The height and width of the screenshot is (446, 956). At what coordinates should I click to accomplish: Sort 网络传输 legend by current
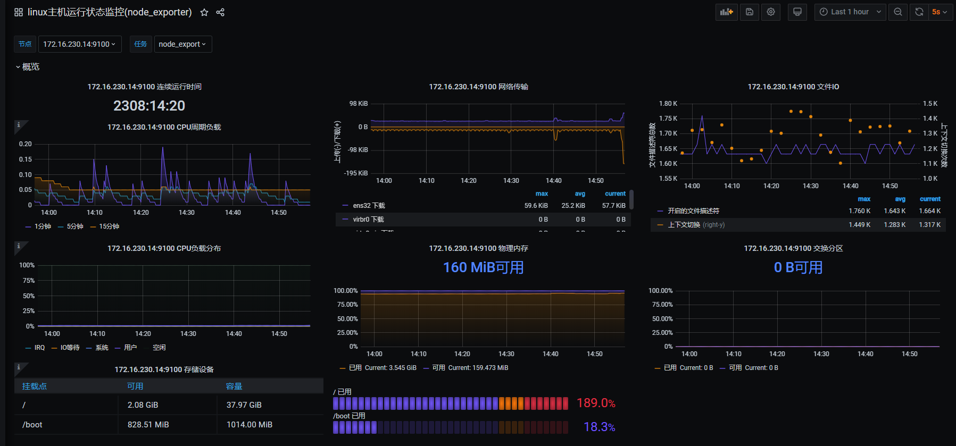point(615,194)
